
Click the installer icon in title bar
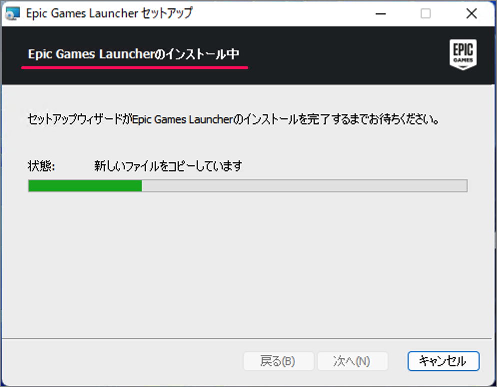[x=12, y=13]
